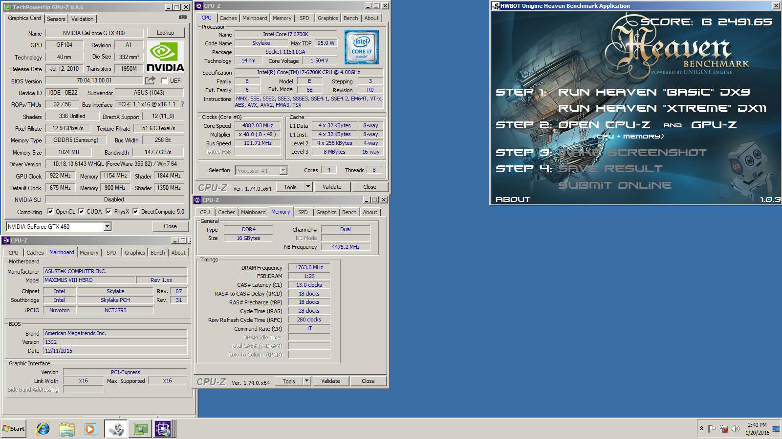Click Open CPU-Z in Heaven step 2
Viewport: 782px width, 439px height.
[604, 125]
